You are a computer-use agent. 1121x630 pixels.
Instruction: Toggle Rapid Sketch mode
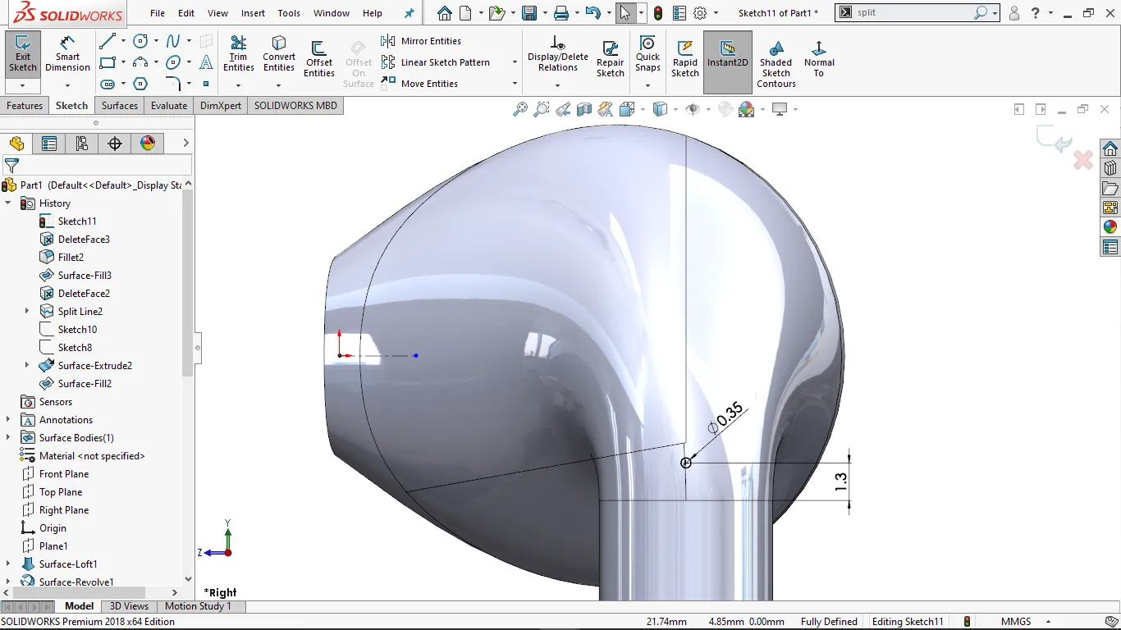(685, 59)
